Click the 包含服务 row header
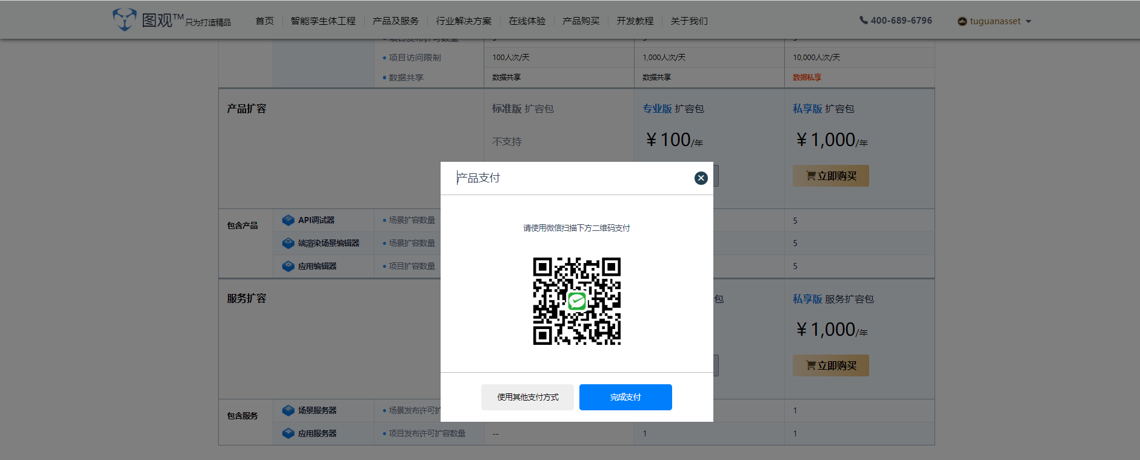The image size is (1140, 460). pyautogui.click(x=242, y=416)
